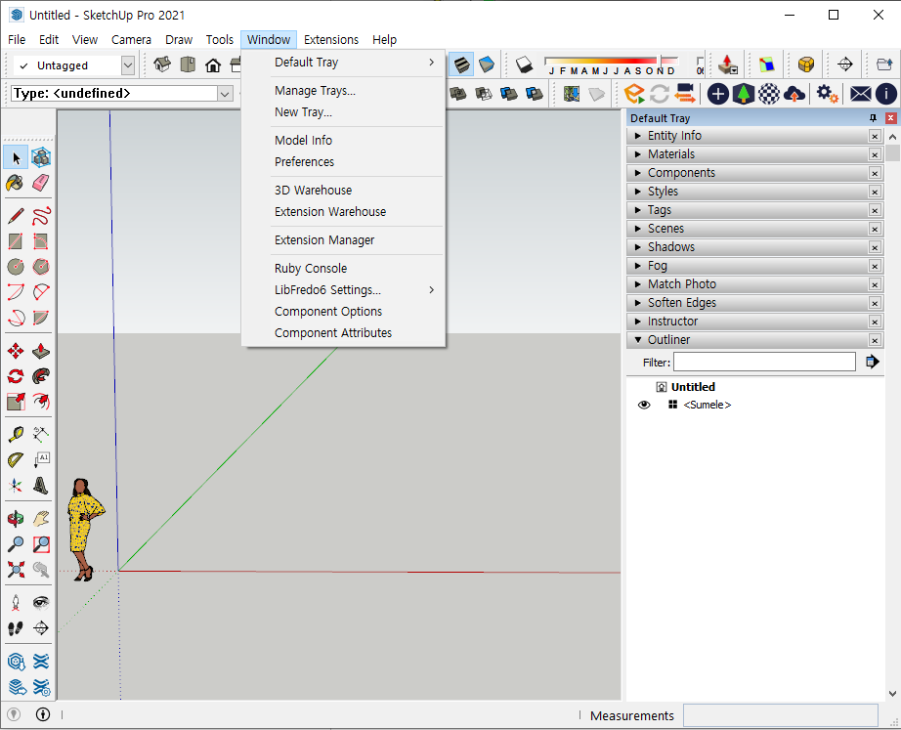Toggle the Shadows display button
This screenshot has height=730, width=901.
[524, 64]
